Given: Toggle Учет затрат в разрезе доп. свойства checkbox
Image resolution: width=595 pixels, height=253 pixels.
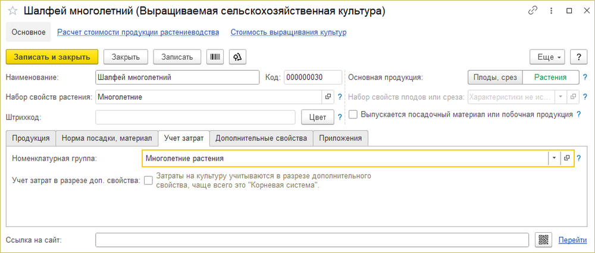Looking at the screenshot, I should (x=148, y=180).
